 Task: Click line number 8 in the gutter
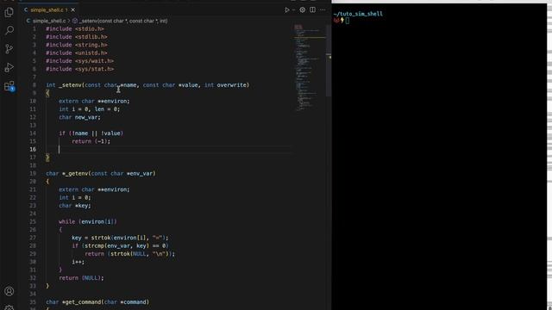pos(34,85)
